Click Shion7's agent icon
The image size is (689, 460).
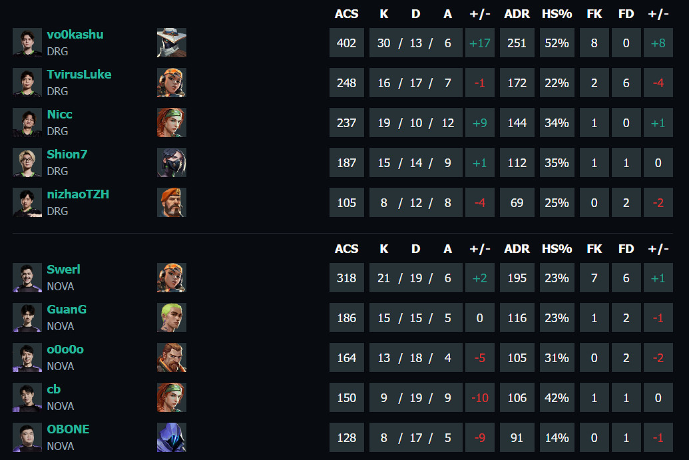(172, 163)
